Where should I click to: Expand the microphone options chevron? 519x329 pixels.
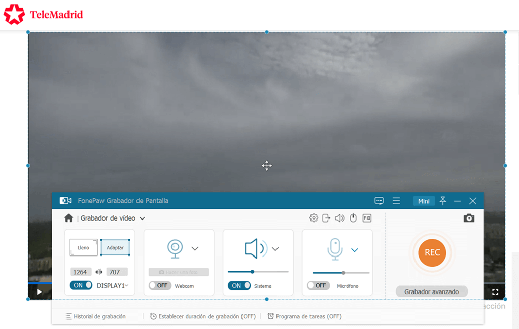click(x=355, y=250)
